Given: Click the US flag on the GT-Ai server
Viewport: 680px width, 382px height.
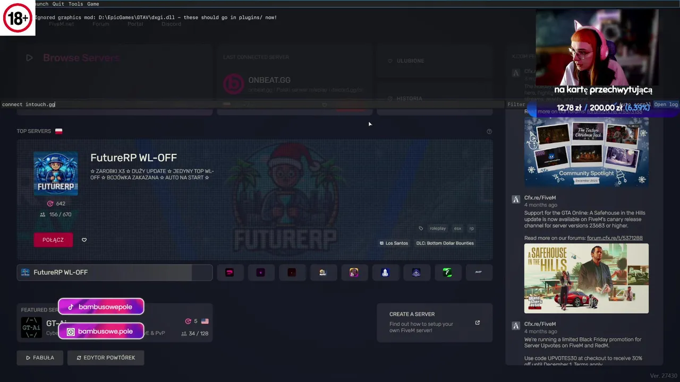Looking at the screenshot, I should (x=205, y=321).
